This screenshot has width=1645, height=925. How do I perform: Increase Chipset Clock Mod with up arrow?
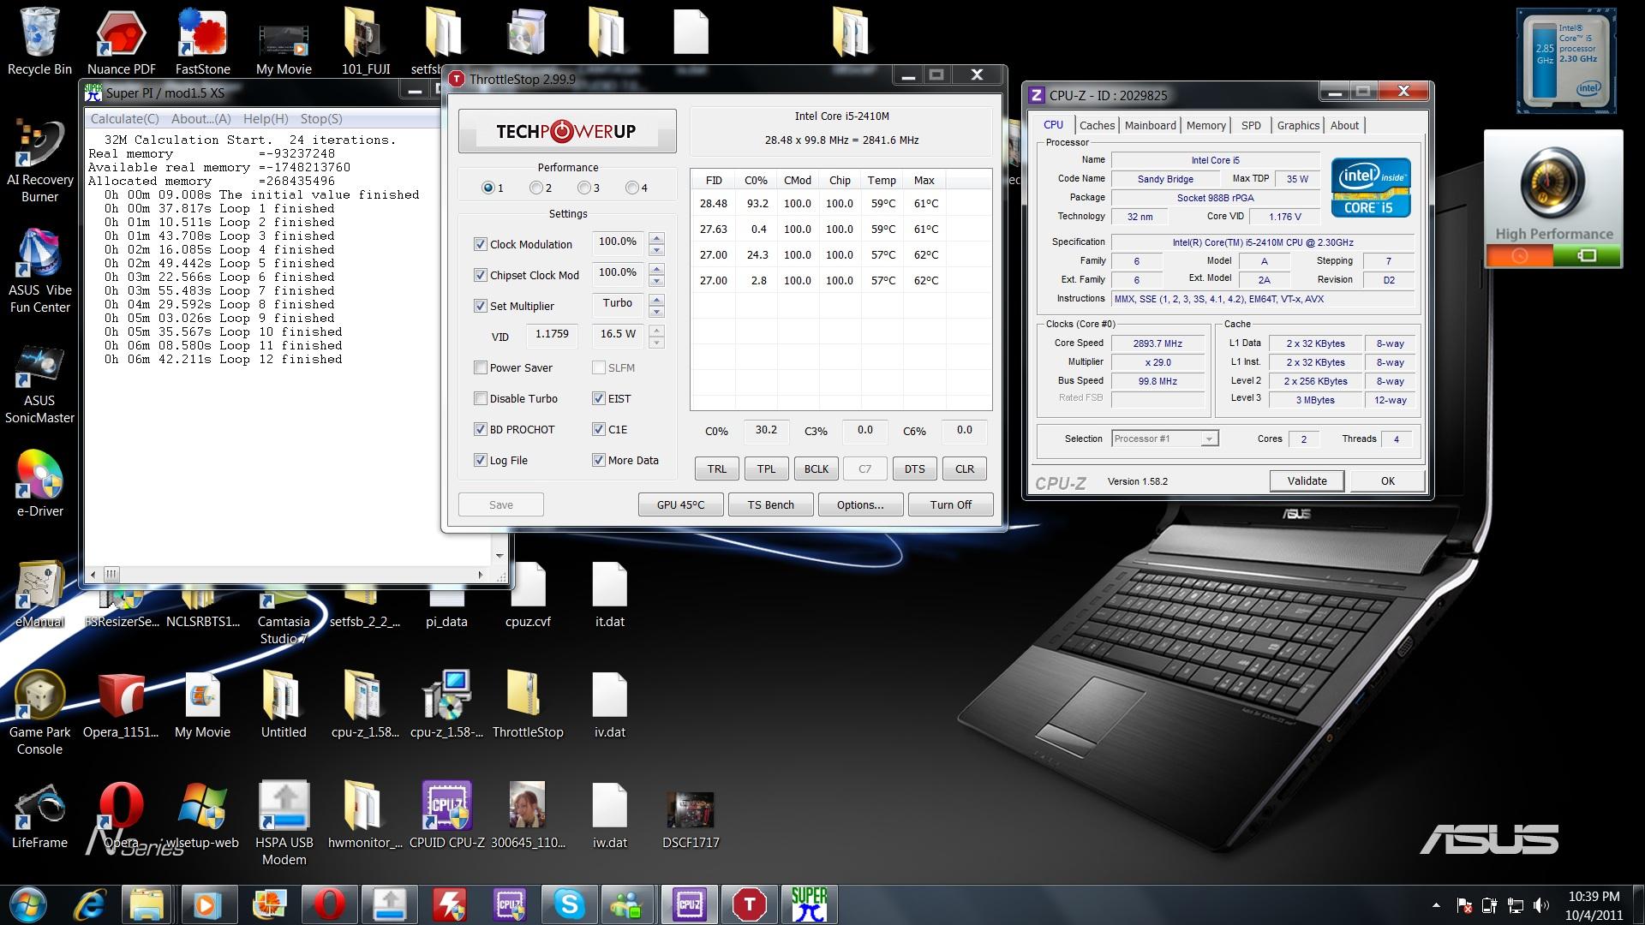click(x=656, y=269)
